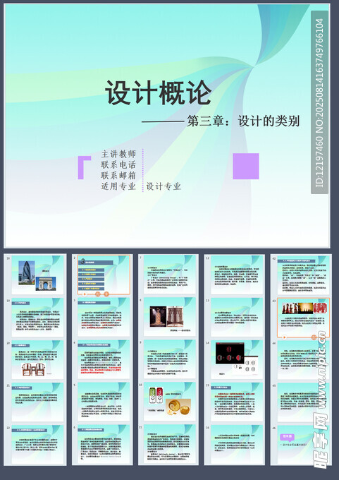Open highlighted slide thumbnail number 43
Viewport: 339px width, 480px height.
304,318
